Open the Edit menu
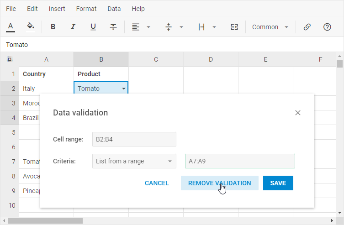The height and width of the screenshot is (225, 344). (x=32, y=9)
